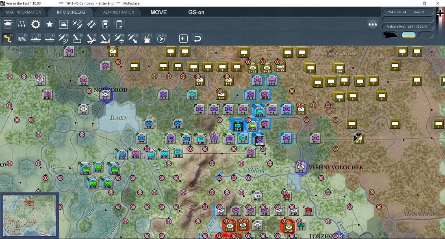
Task: Click the F12 end turn arrow
Action: (x=161, y=39)
